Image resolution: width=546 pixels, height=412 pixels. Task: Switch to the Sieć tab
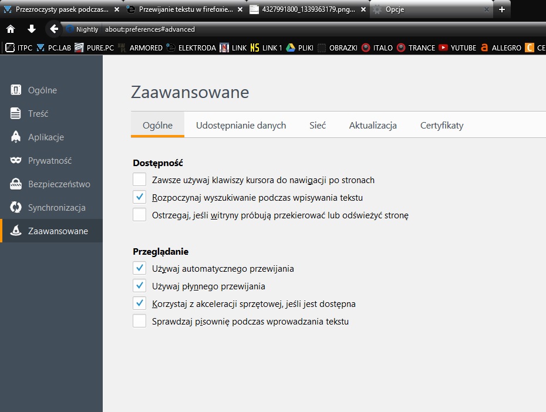(318, 125)
